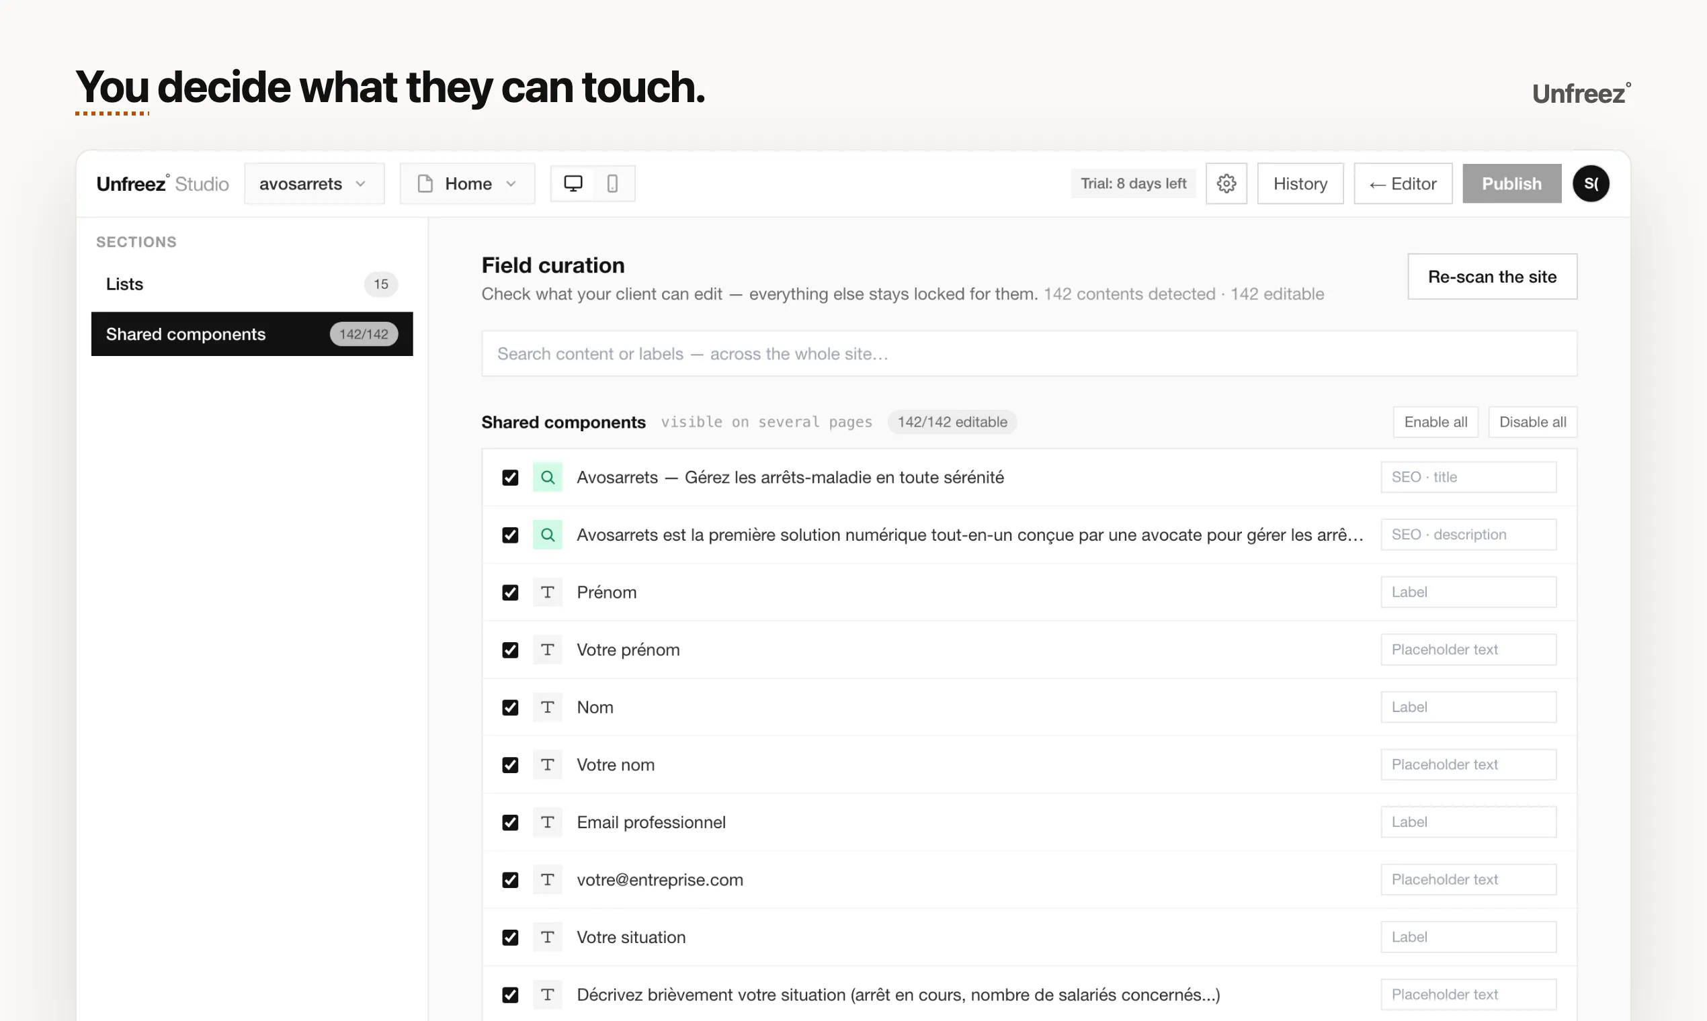This screenshot has width=1707, height=1021.
Task: Click text type icon beside Votre situation
Action: coord(547,937)
